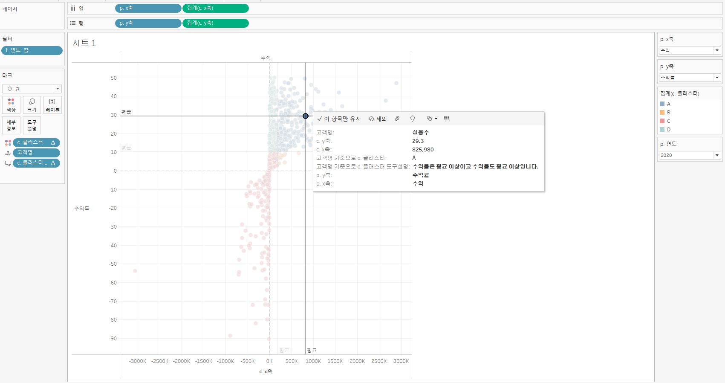Select the last c. 클러스터 pill on Marks card
Screen dimensions: 725x383
(x=36, y=163)
